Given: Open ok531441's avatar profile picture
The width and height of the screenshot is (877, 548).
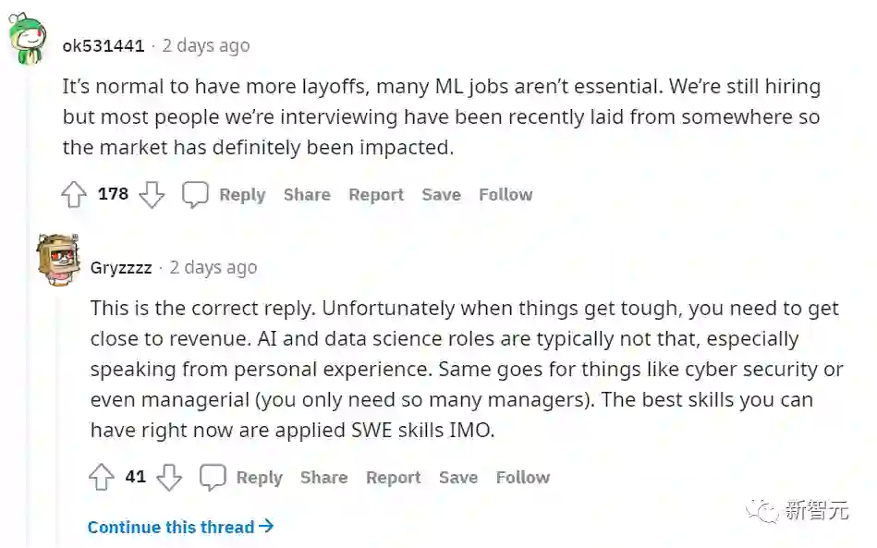Looking at the screenshot, I should [x=28, y=39].
